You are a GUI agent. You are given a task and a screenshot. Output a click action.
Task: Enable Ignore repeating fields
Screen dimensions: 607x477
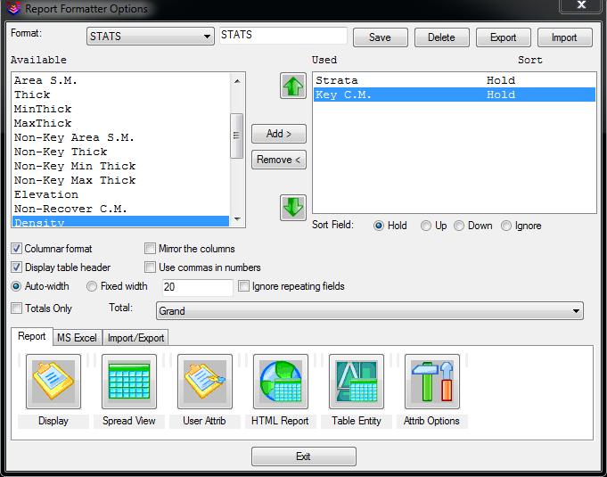pyautogui.click(x=243, y=286)
